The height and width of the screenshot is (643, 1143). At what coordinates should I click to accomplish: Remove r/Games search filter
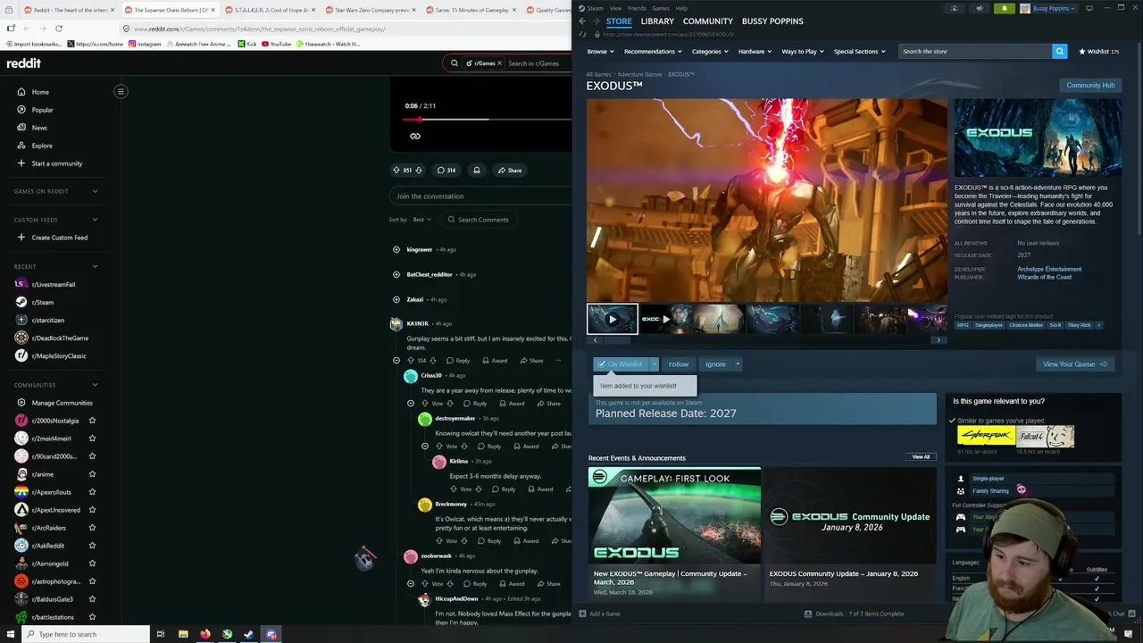[499, 63]
